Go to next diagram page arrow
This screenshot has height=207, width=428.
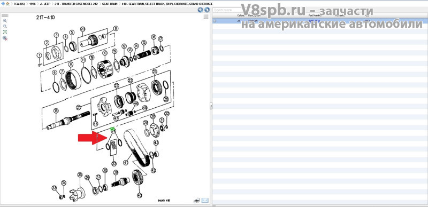(x=207, y=10)
